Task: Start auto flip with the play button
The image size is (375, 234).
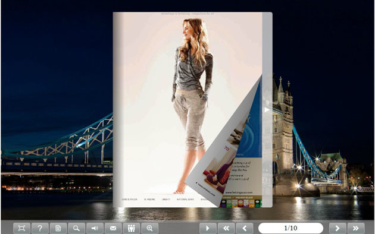Action: pos(208,228)
